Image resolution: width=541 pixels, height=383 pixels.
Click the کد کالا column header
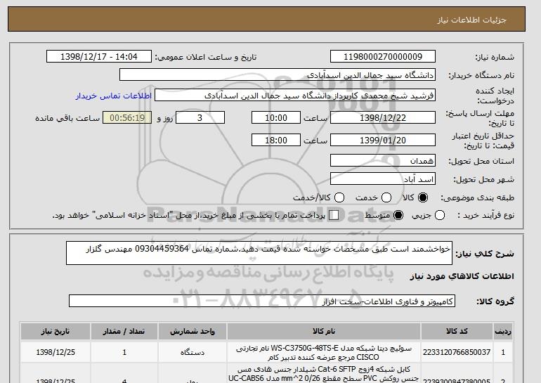coord(457,332)
